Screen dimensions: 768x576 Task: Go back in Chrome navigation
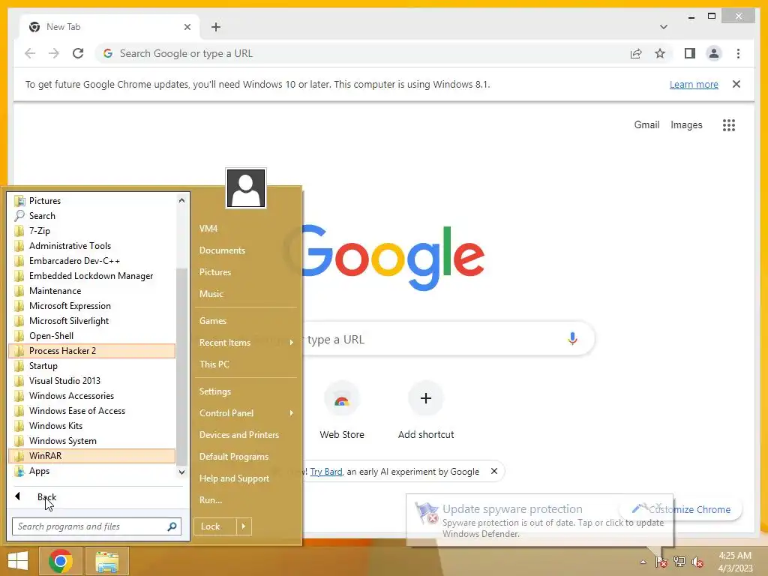[30, 53]
